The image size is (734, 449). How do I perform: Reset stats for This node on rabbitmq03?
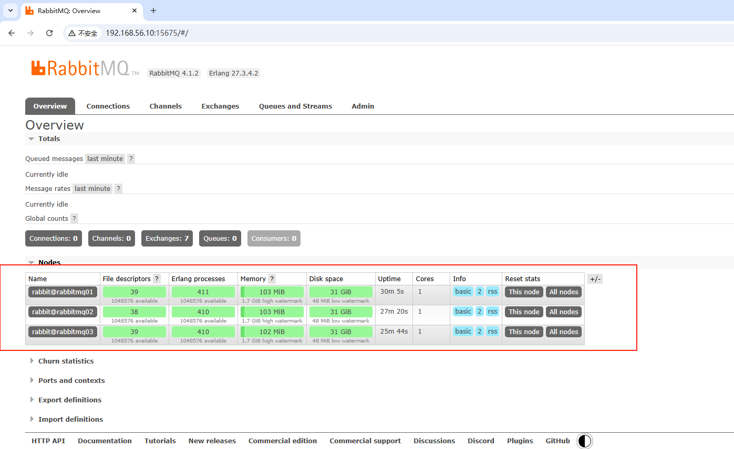coord(524,332)
